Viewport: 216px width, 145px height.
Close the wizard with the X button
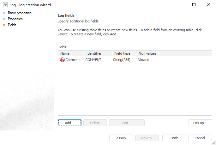click(208, 5)
